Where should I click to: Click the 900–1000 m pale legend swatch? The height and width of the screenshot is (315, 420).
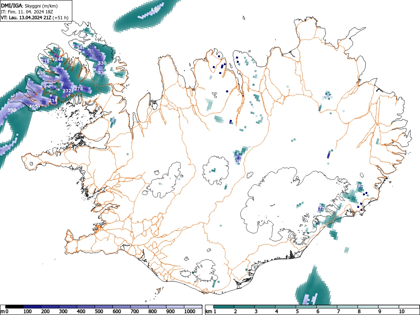point(175,307)
